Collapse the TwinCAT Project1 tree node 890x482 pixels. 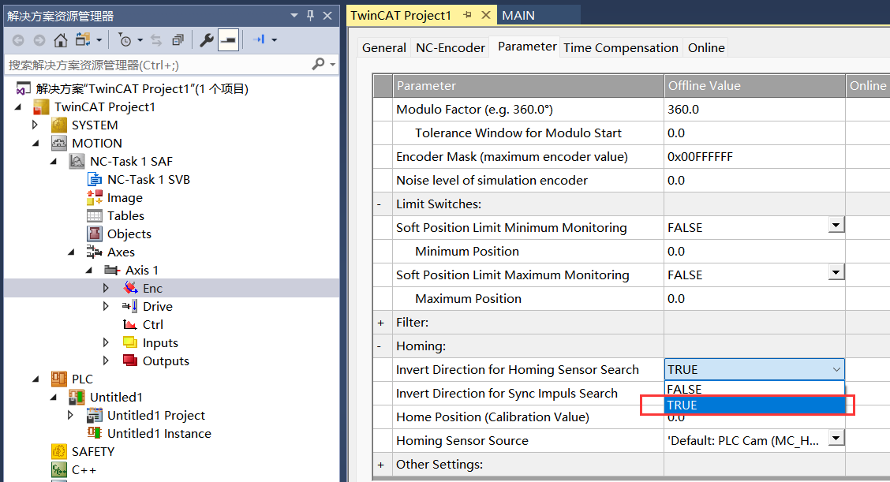coord(18,106)
